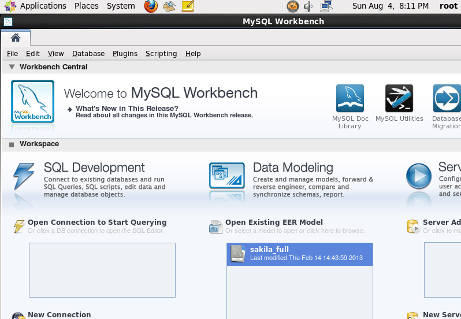Click Open Connection to Start Querying
This screenshot has height=319, width=461.
coord(97,222)
